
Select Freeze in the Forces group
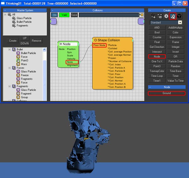[25, 75]
